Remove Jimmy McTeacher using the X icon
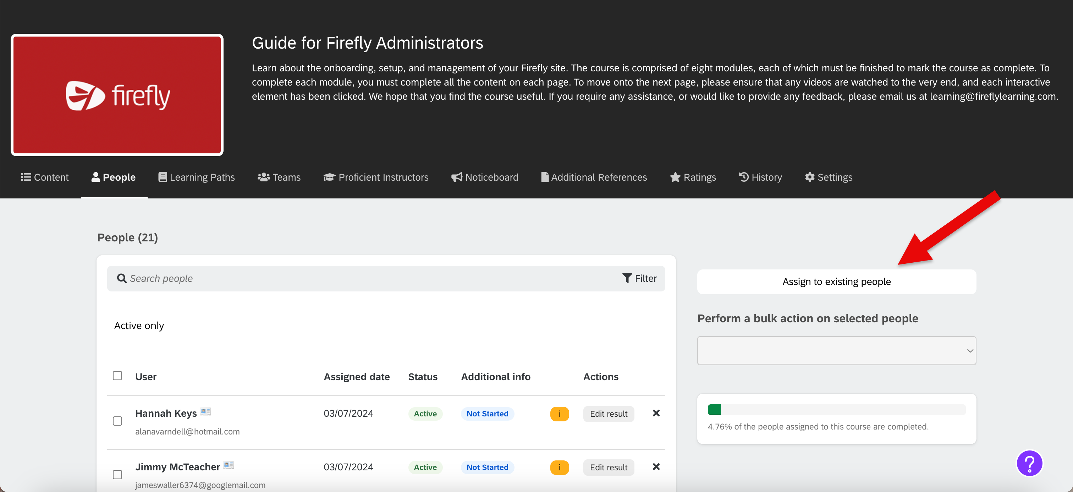 click(656, 467)
